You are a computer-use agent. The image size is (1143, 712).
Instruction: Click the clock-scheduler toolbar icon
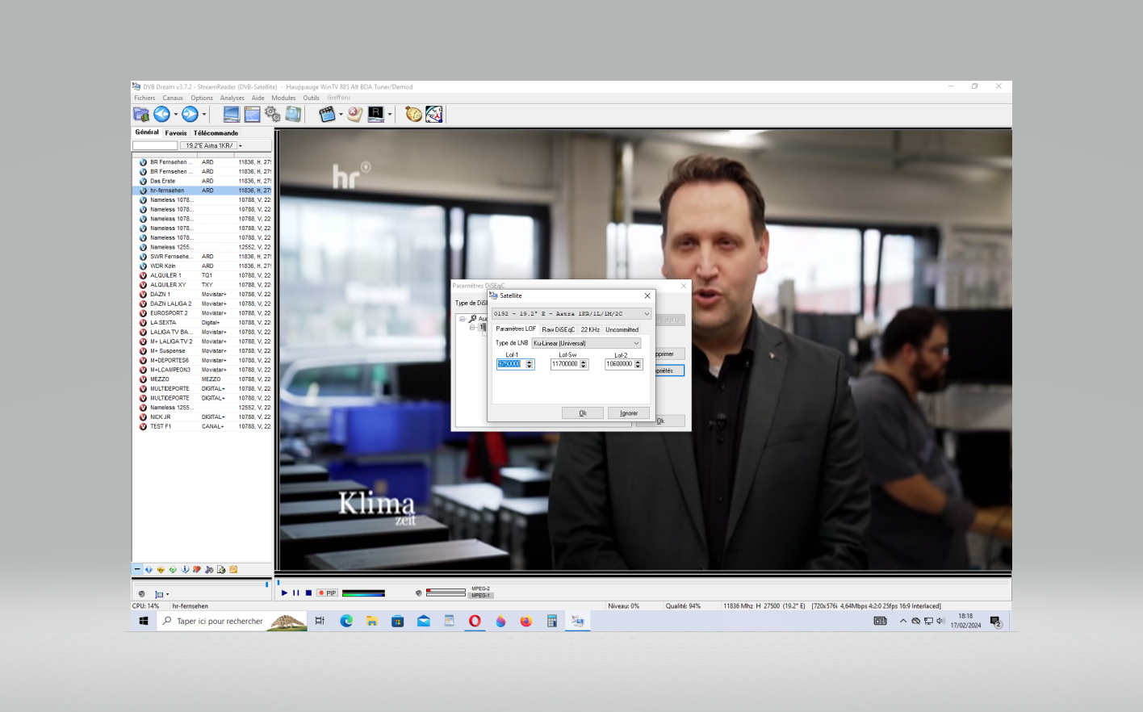434,115
